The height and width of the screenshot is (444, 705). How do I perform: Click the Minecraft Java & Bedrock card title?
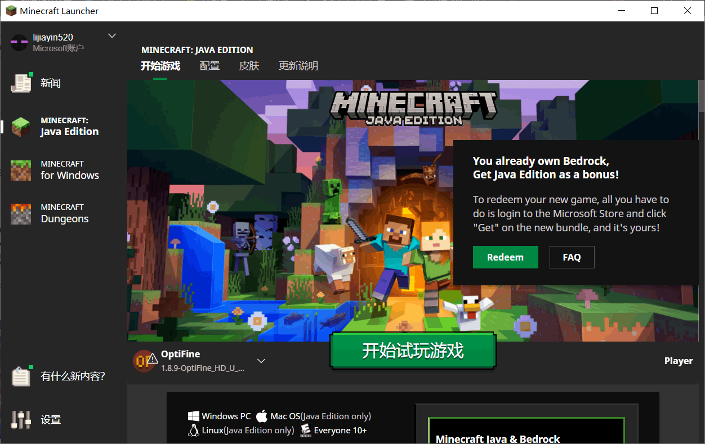tap(498, 438)
